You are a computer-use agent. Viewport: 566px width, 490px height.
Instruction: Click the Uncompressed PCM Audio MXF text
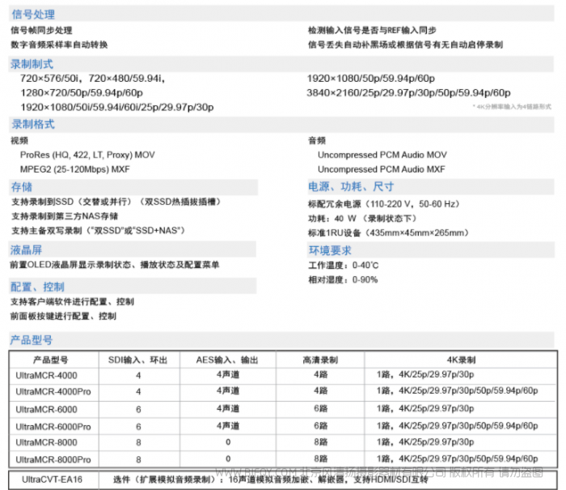pyautogui.click(x=381, y=169)
